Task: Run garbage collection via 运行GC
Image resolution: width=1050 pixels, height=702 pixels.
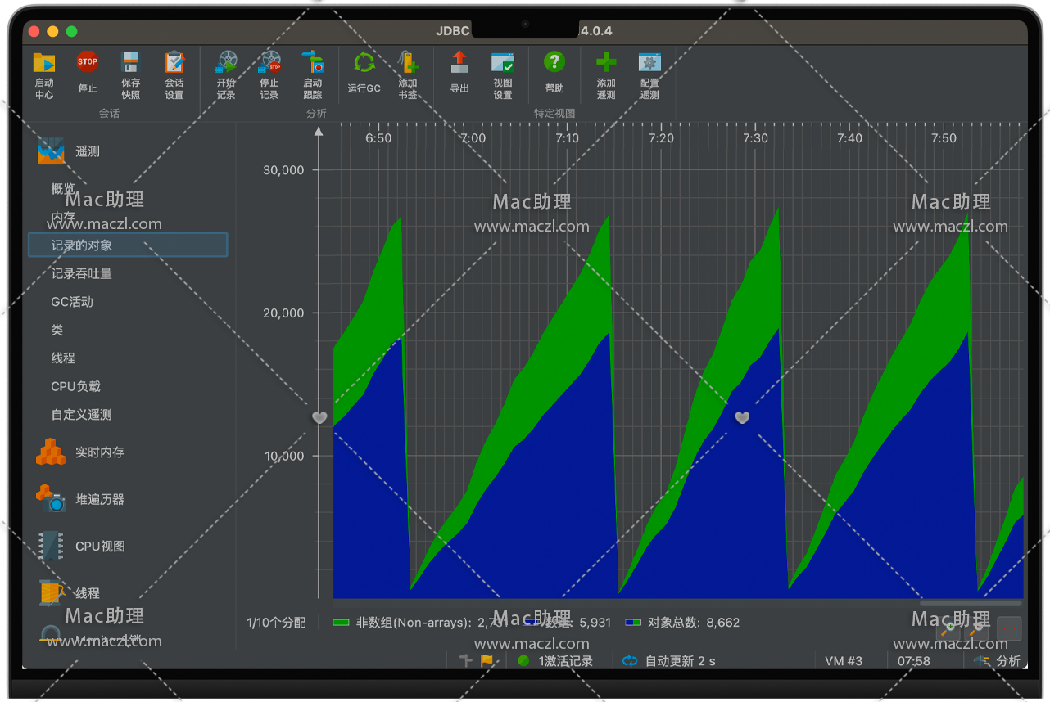Action: click(x=364, y=63)
